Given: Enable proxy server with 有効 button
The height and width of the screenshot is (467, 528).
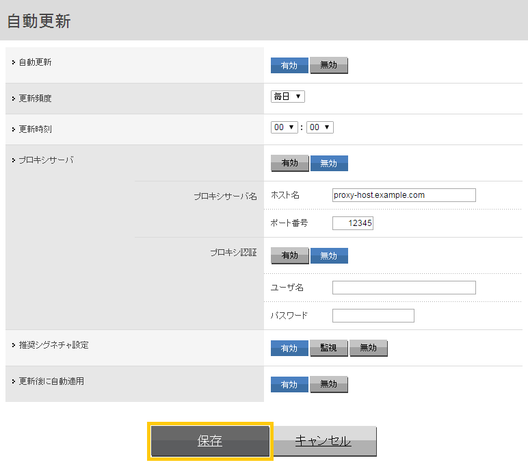Looking at the screenshot, I should pos(289,163).
